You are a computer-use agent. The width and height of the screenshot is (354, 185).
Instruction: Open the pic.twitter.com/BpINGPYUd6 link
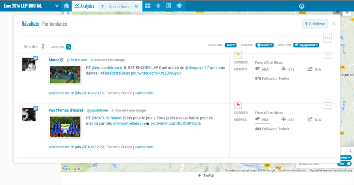176,123
